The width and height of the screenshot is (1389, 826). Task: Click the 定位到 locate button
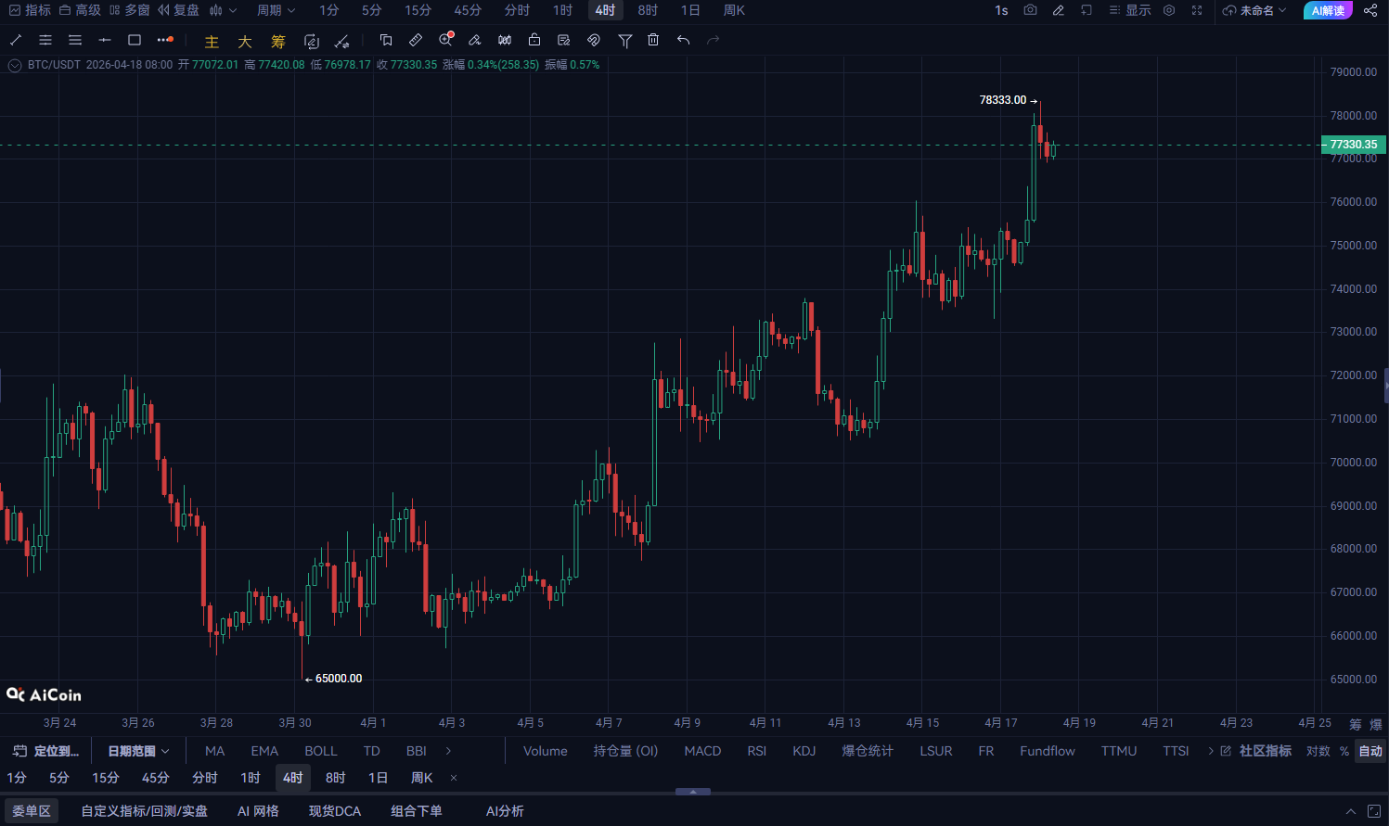coord(46,751)
